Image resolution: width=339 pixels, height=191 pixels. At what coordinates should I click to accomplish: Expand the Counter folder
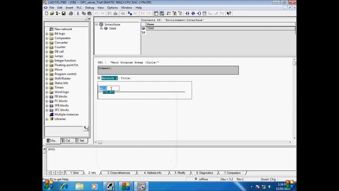(47, 47)
